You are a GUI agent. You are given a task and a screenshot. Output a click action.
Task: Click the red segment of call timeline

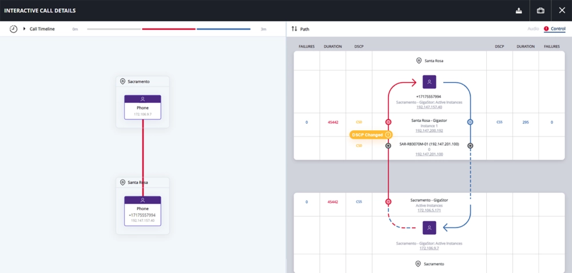pyautogui.click(x=169, y=29)
